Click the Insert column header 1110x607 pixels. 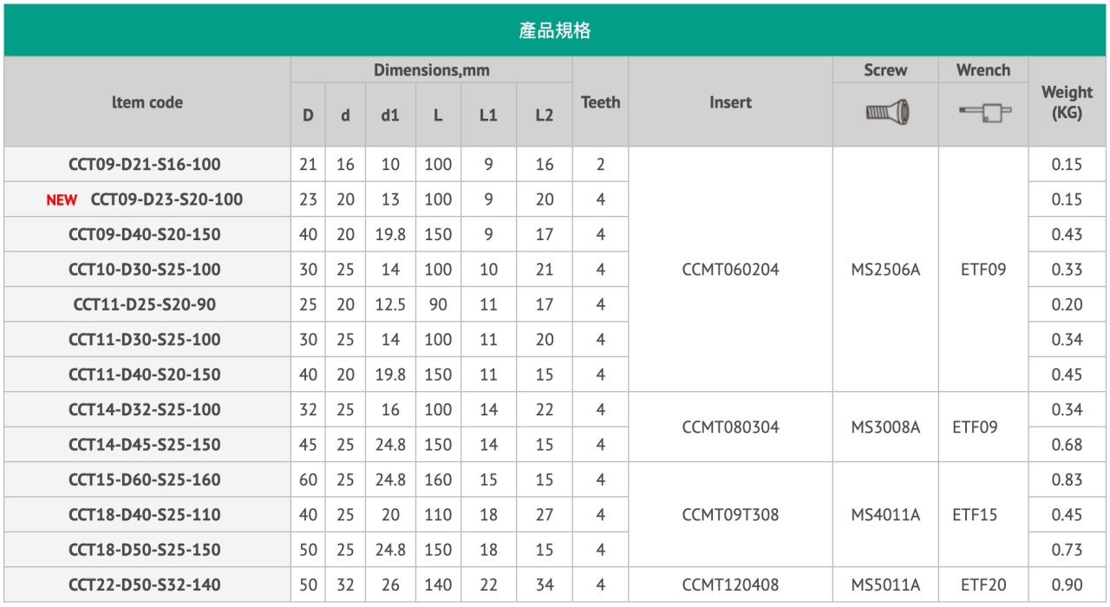(730, 102)
